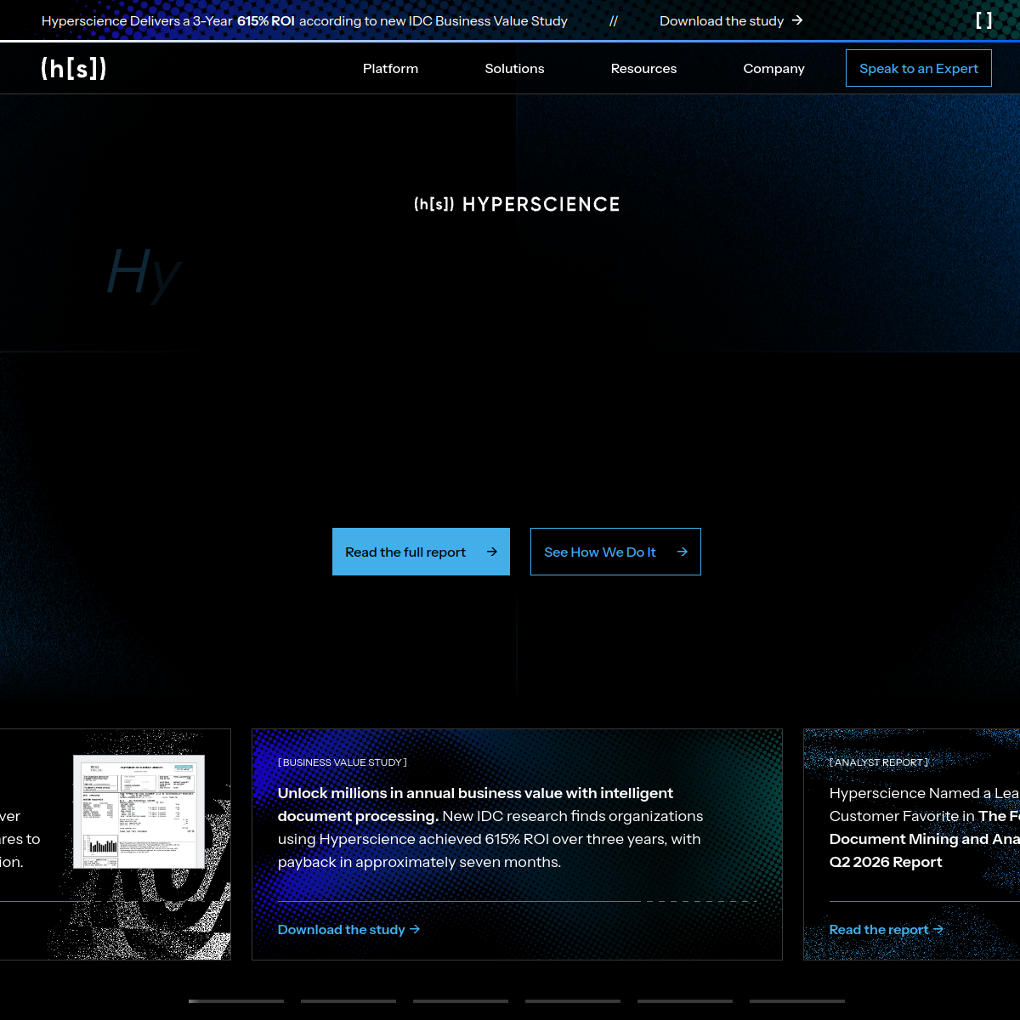1020x1020 pixels.
Task: Click the [ANALYST REPORT] label
Action: point(879,762)
